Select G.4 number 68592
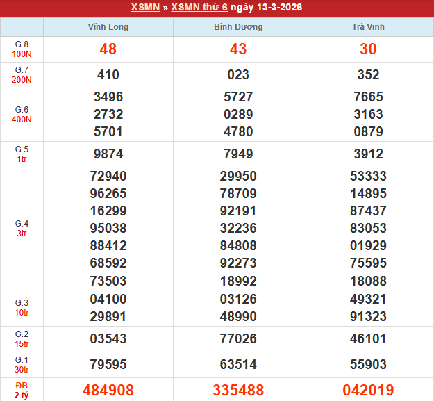 pos(108,263)
